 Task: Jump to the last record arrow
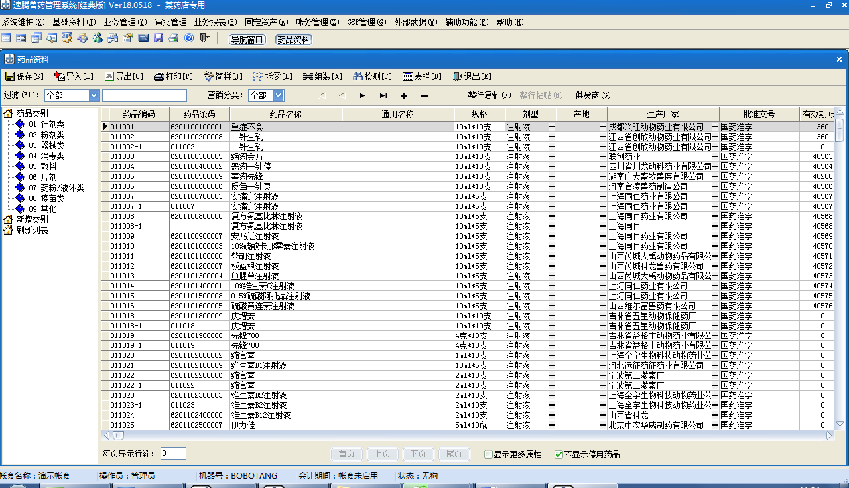(383, 95)
